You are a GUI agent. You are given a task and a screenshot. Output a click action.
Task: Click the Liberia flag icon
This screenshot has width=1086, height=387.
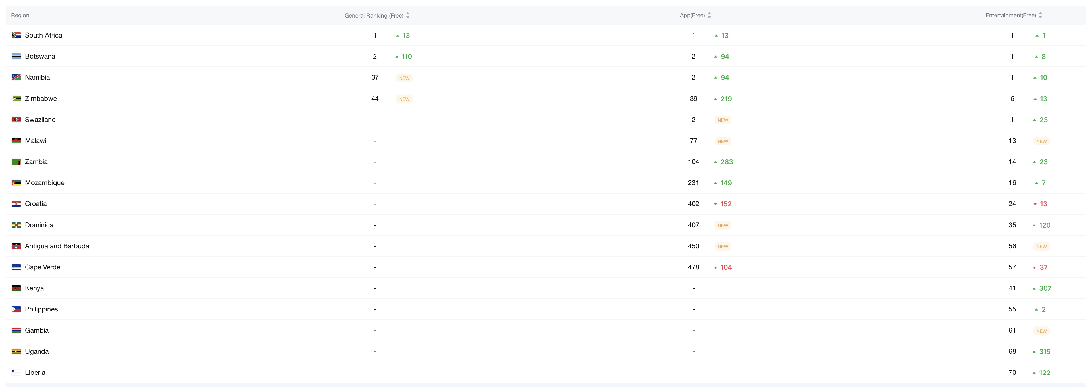click(x=16, y=373)
